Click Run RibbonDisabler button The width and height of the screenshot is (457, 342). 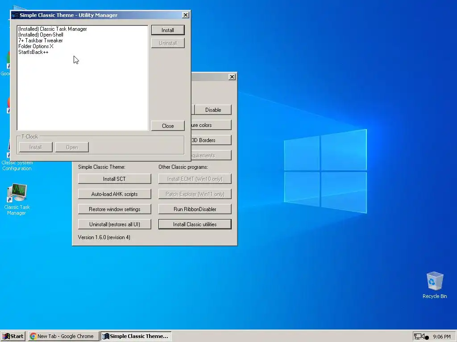tap(195, 209)
